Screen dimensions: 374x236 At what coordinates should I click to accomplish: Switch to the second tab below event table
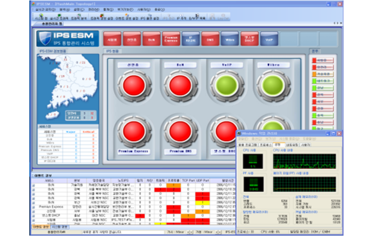[60, 227]
